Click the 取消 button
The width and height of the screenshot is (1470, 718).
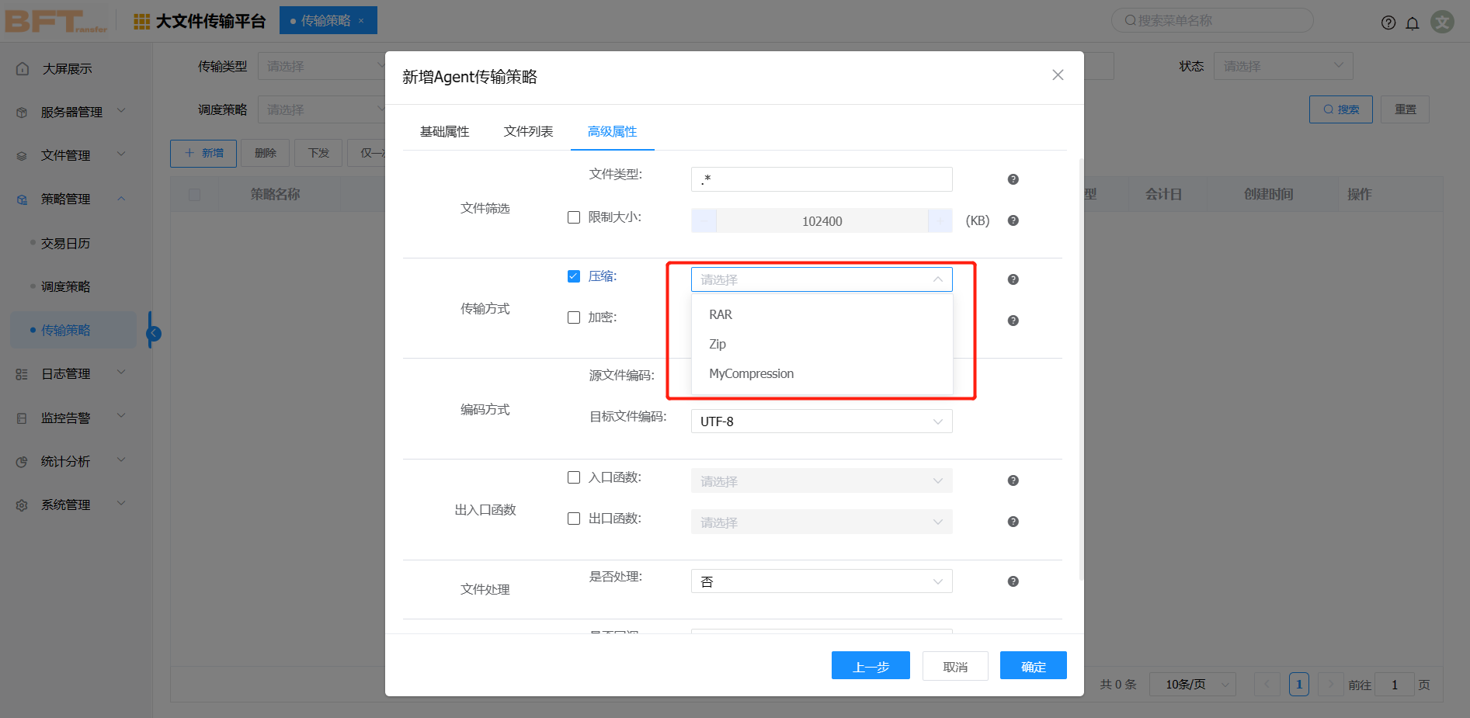(955, 667)
